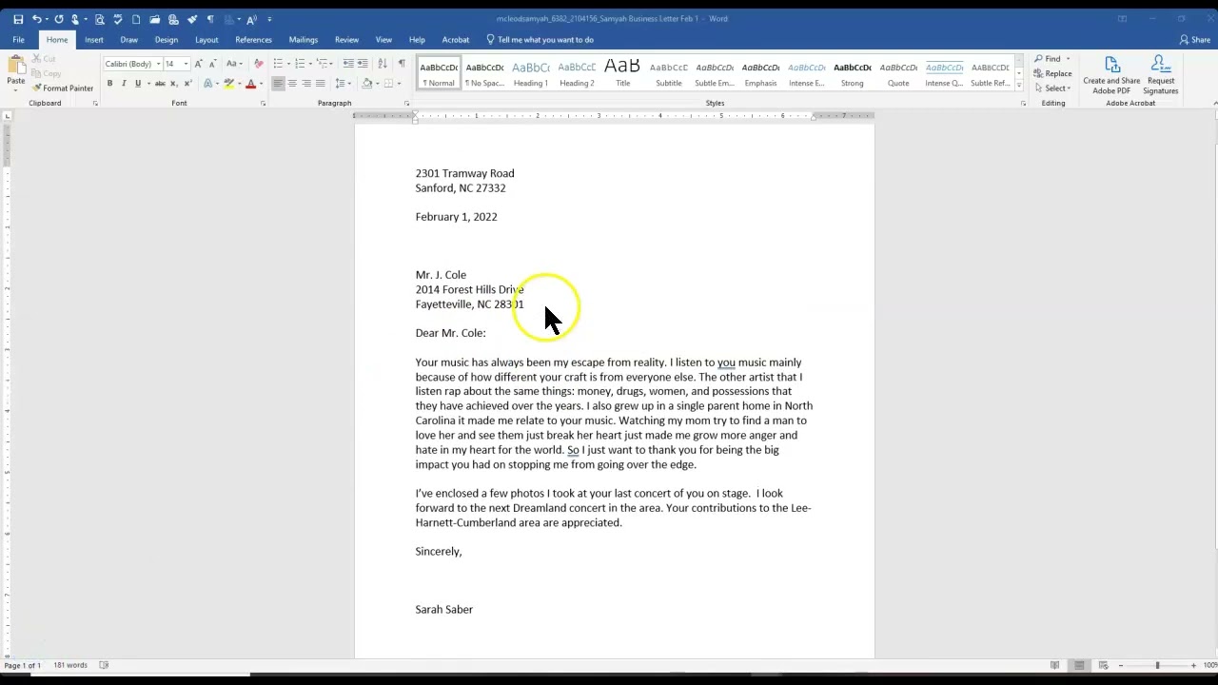Activate Format Painter
This screenshot has height=685, width=1218.
(63, 88)
